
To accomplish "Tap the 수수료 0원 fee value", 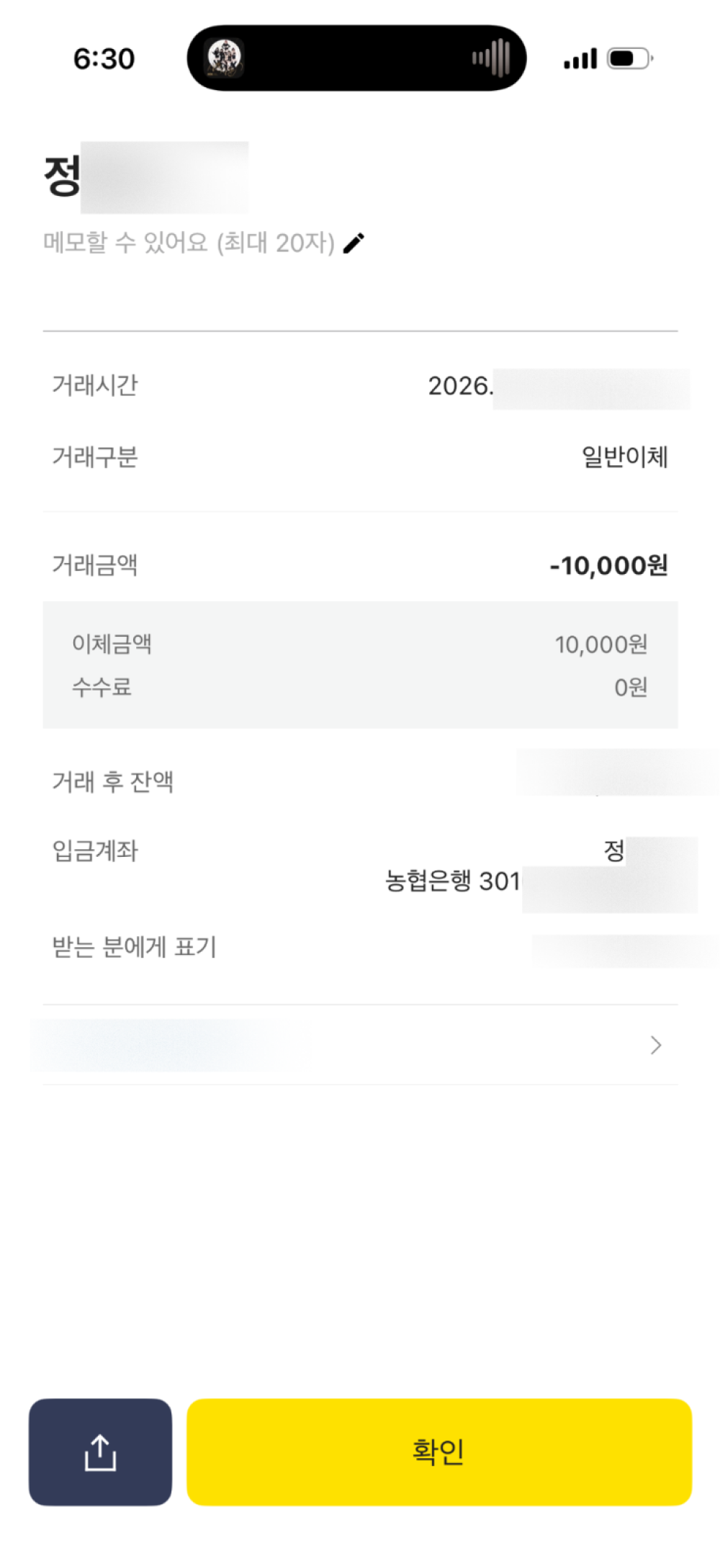I will point(630,687).
